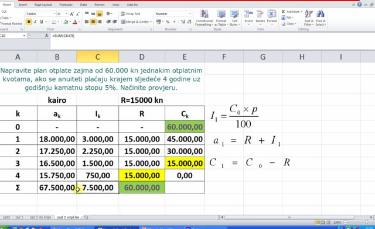The image size is (375, 229).
Task: Expand the Number format dropdown
Action: (x=190, y=14)
